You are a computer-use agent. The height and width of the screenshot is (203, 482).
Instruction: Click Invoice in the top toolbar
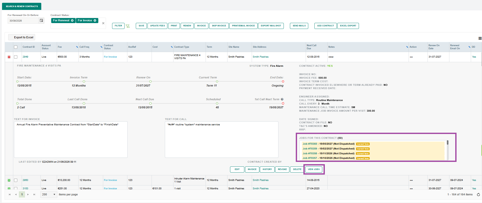(201, 26)
